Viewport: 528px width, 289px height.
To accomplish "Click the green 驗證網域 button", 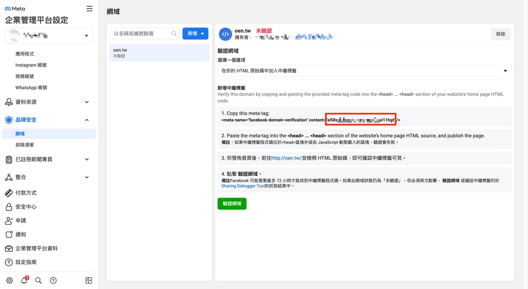I will click(232, 204).
